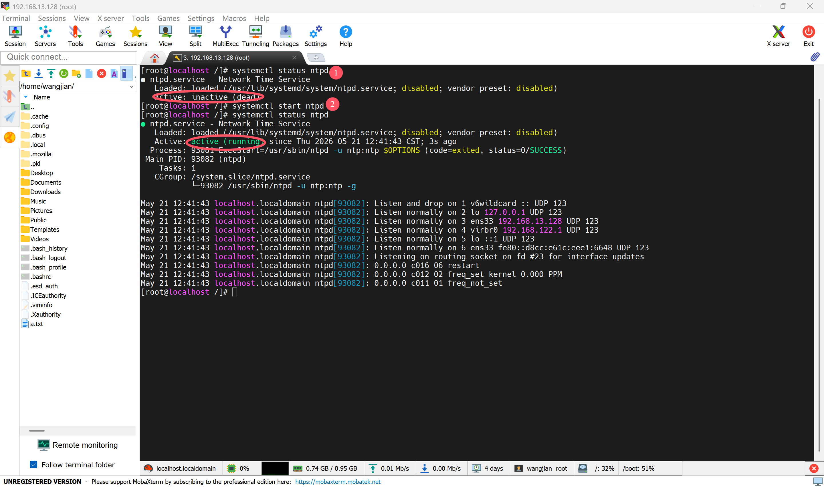This screenshot has height=487, width=824.
Task: Click the 0.74 GB / 0.95 GB memory status
Action: click(325, 469)
